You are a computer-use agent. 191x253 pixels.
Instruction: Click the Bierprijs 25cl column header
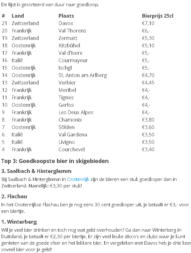pos(157,16)
